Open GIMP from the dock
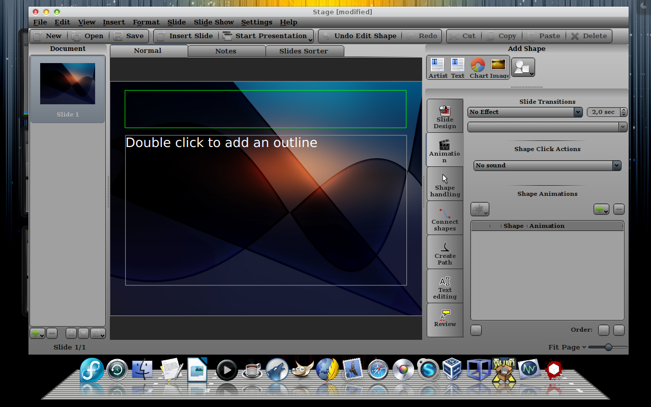 (x=303, y=370)
